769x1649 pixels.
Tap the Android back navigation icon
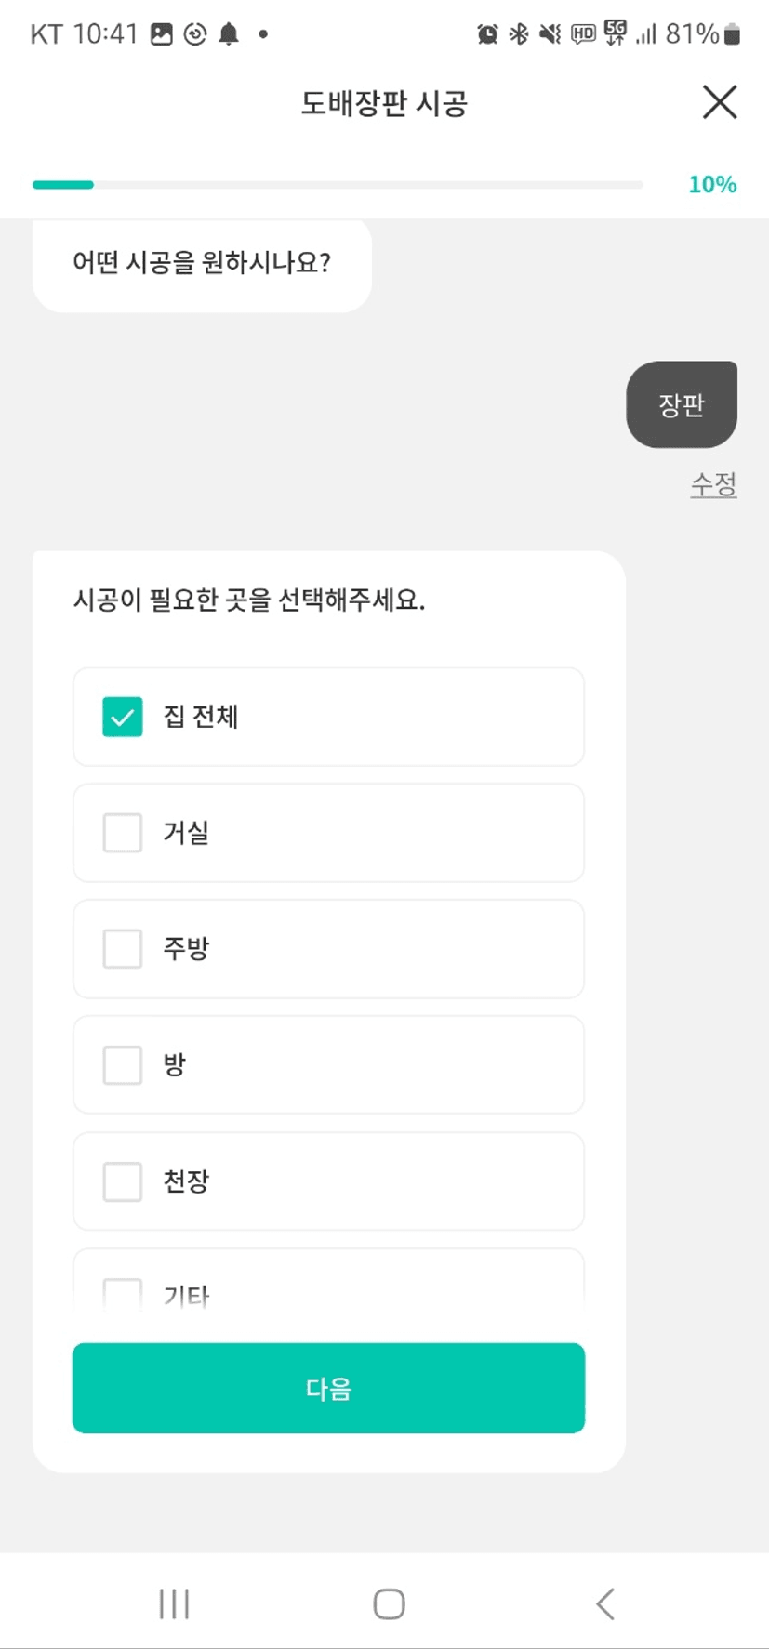point(605,1603)
